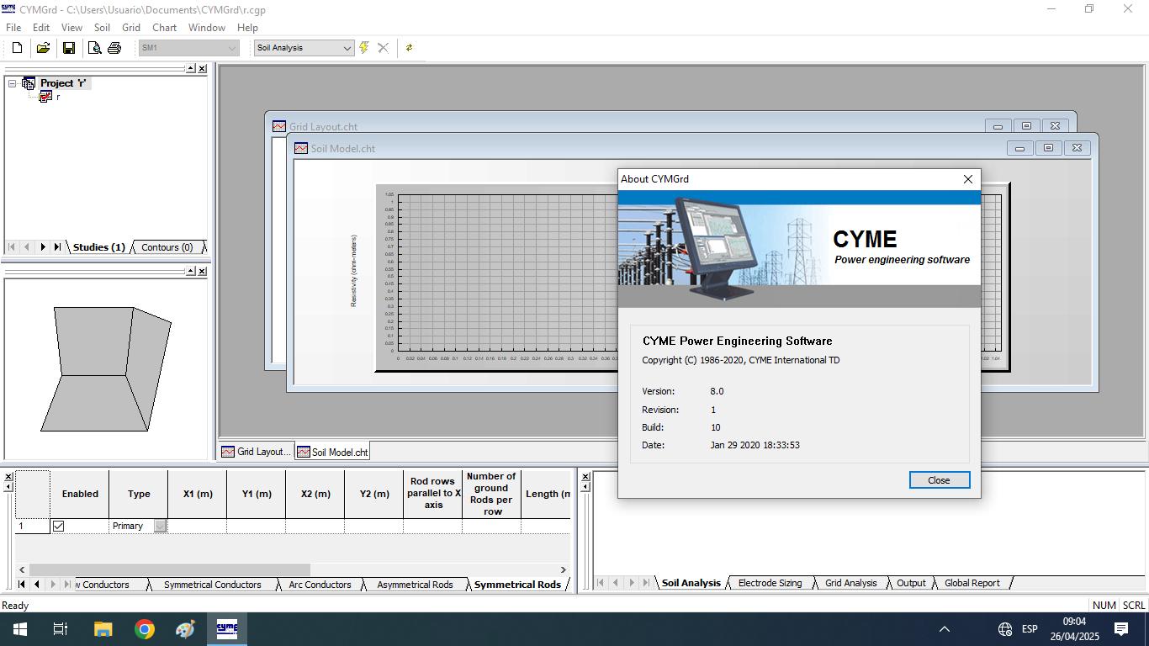This screenshot has width=1149, height=646.
Task: Close the data table panel with its X
Action: coord(8,476)
